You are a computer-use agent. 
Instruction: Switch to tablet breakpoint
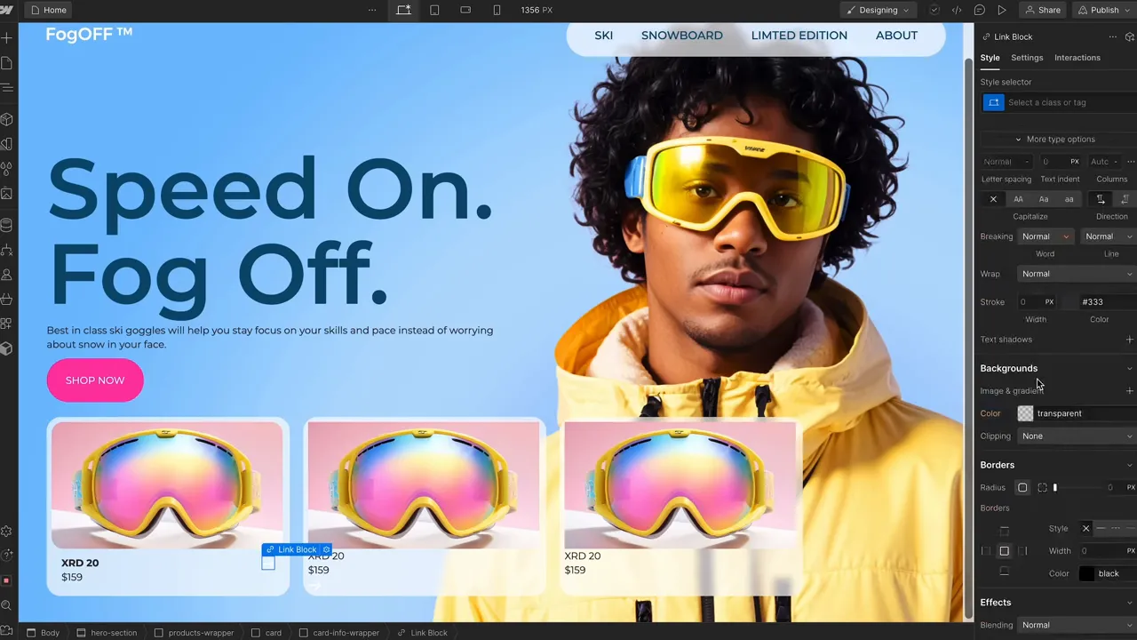434,10
